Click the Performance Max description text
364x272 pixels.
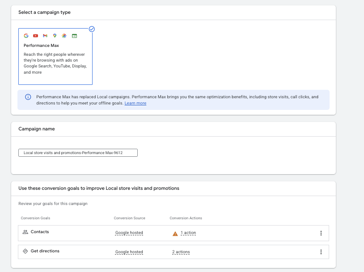pyautogui.click(x=55, y=63)
